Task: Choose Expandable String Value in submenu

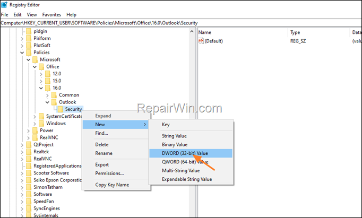Action: (x=191, y=179)
